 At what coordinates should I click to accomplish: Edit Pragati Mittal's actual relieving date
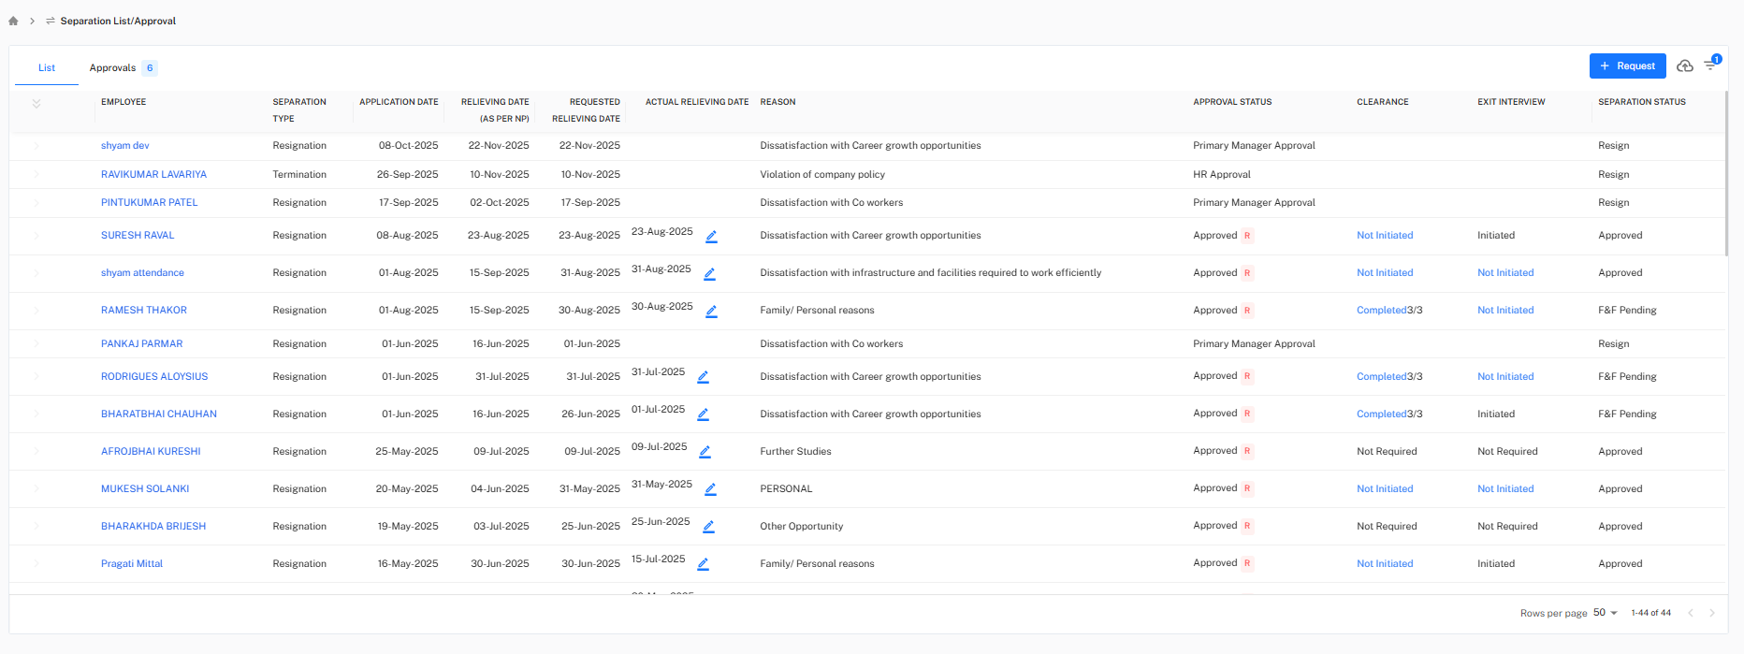coord(703,564)
